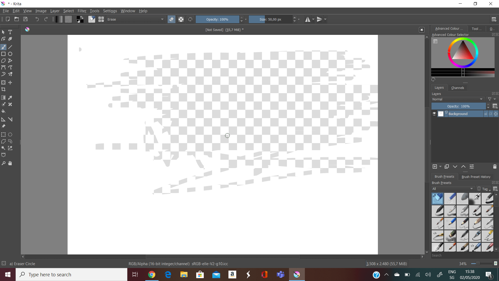
Task: Open Chrome from the Windows taskbar
Action: pos(152,274)
